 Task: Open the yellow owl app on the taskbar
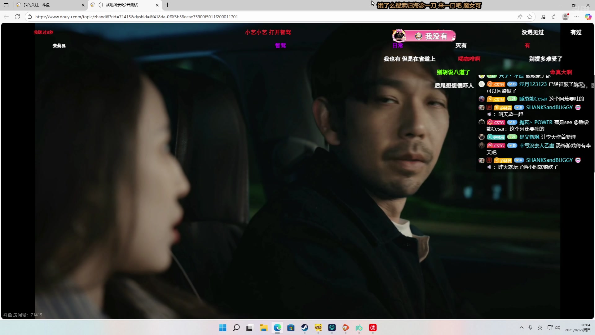[318, 328]
